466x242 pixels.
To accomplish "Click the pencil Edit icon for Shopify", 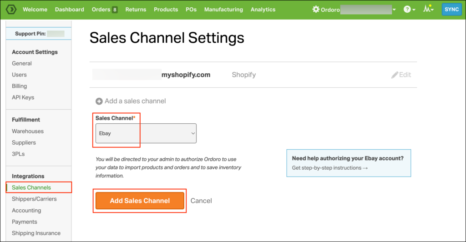I will click(395, 75).
